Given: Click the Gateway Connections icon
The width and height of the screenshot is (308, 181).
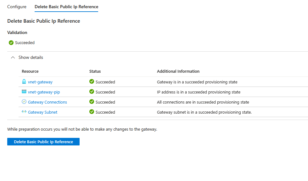Looking at the screenshot, I should (24, 102).
